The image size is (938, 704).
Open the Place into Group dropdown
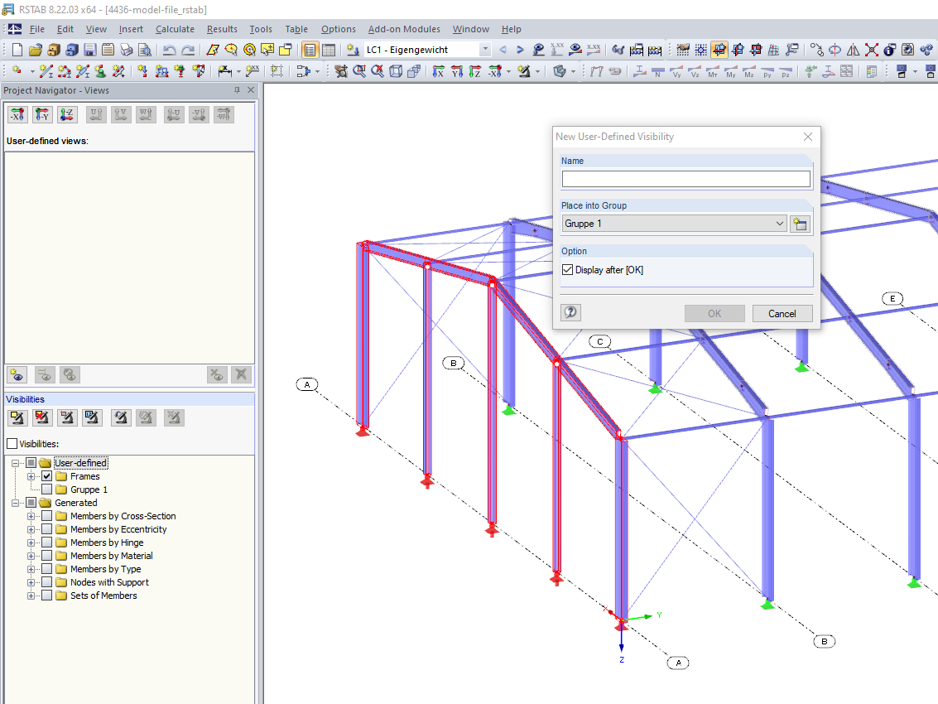point(674,224)
